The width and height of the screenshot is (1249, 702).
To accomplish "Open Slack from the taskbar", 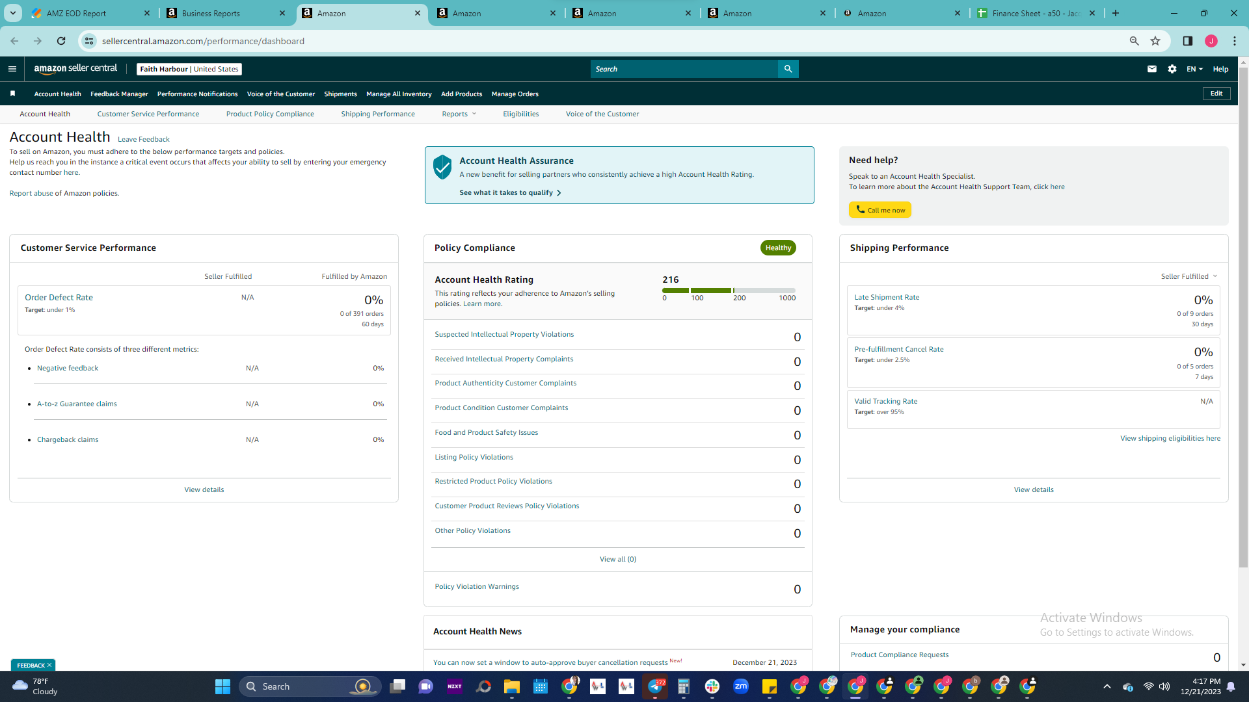I will (712, 686).
